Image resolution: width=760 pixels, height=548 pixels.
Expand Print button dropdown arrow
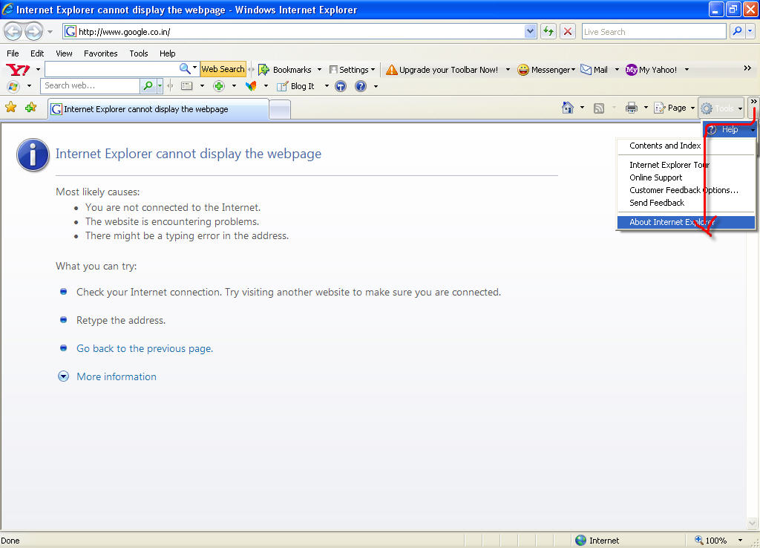click(x=646, y=108)
